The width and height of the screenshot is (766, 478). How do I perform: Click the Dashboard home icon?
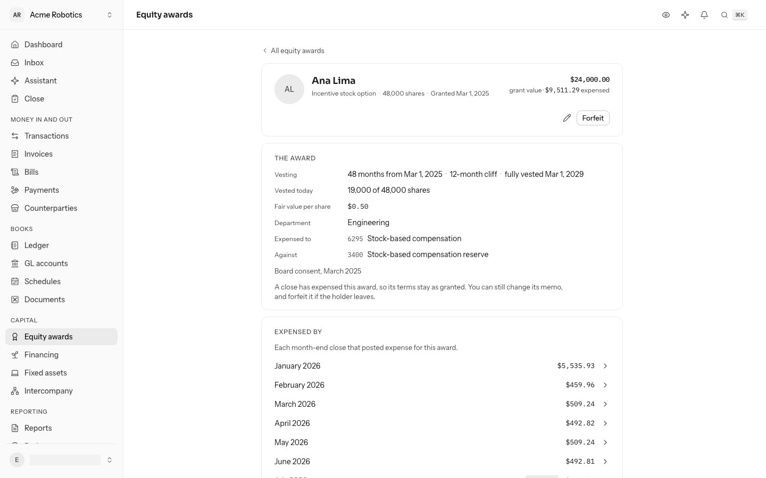(x=15, y=45)
